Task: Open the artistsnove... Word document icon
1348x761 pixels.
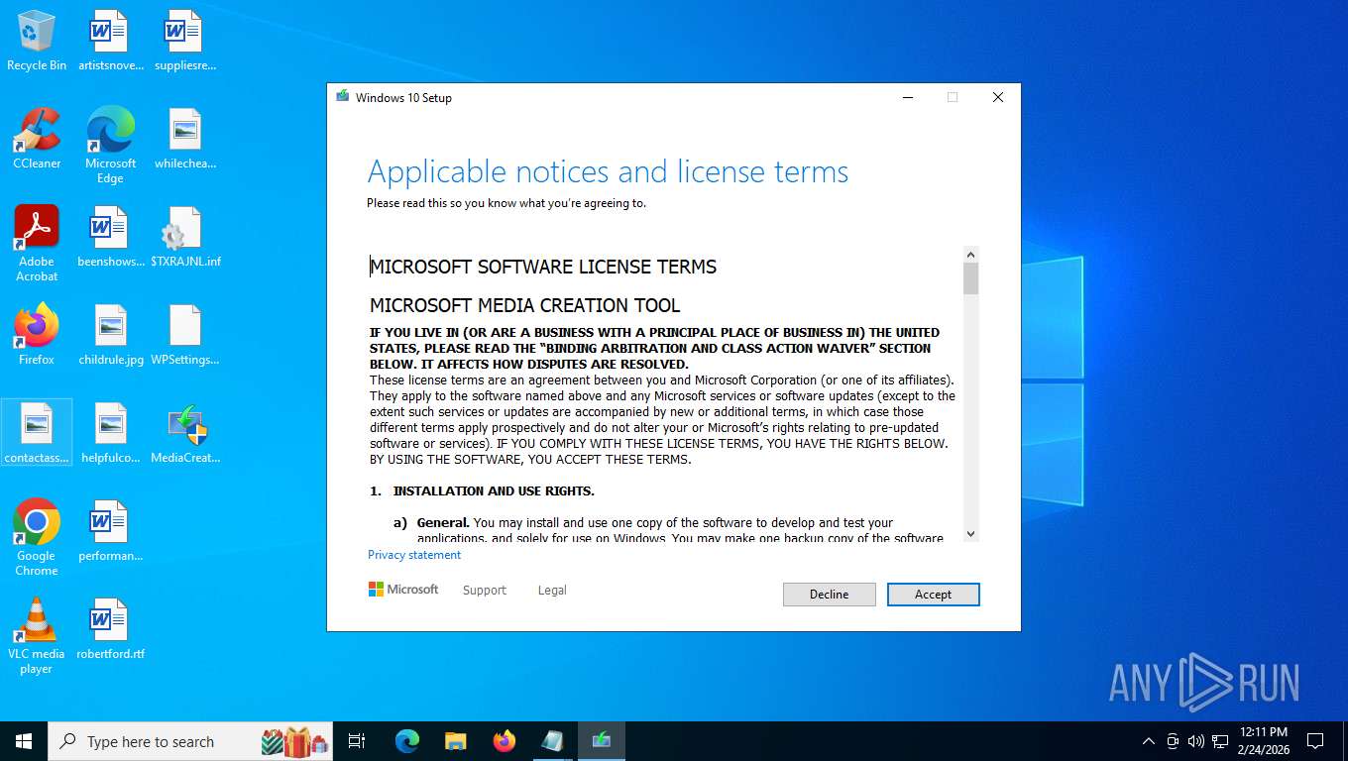Action: (110, 41)
